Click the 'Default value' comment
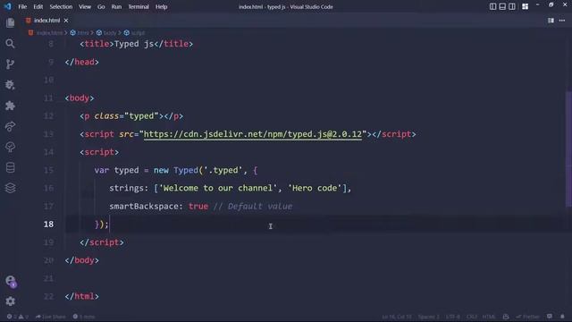 [x=253, y=207]
